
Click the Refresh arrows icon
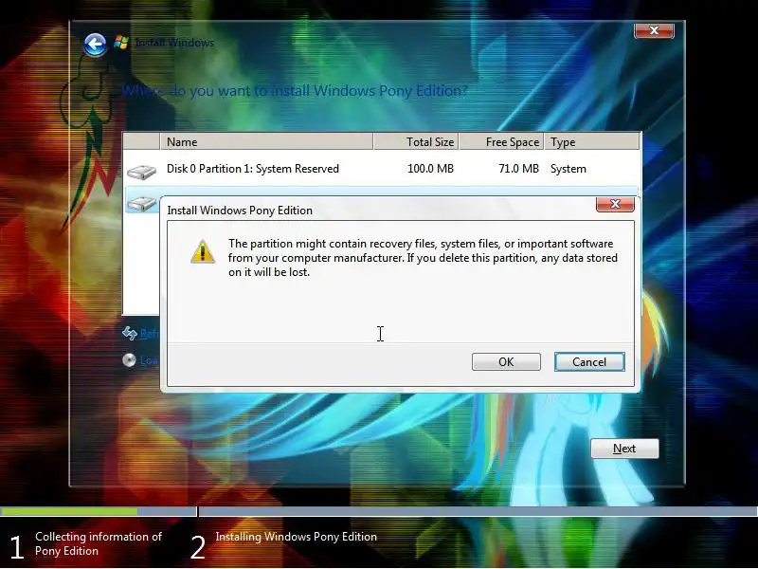coord(130,333)
